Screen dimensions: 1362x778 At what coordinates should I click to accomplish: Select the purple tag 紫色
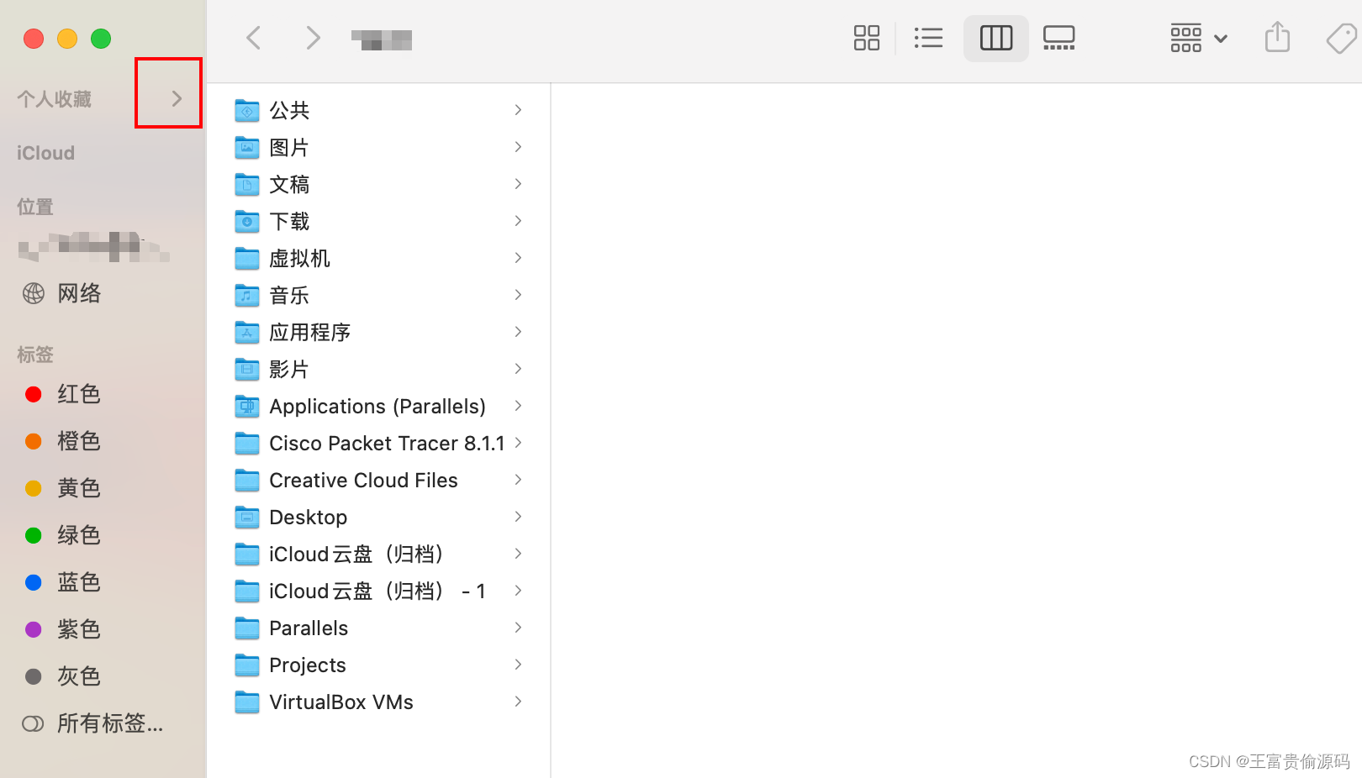[79, 629]
